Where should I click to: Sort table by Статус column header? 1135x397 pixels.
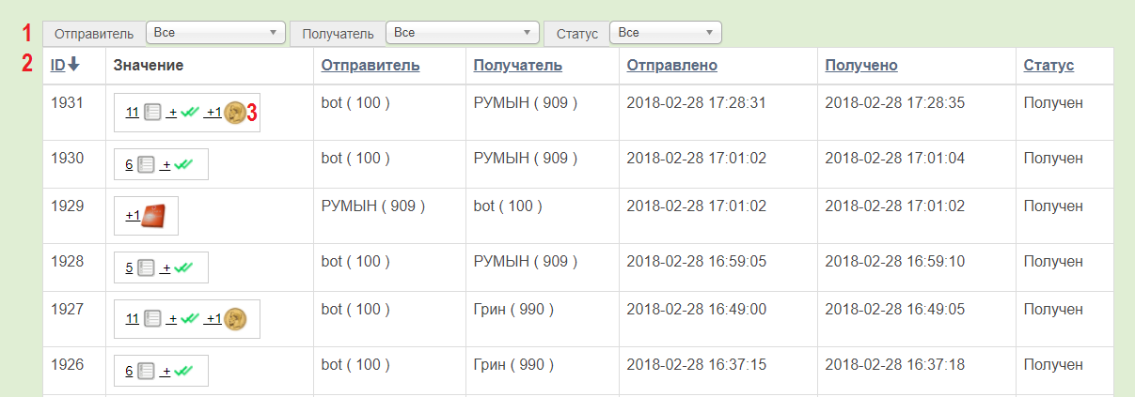(x=1048, y=65)
